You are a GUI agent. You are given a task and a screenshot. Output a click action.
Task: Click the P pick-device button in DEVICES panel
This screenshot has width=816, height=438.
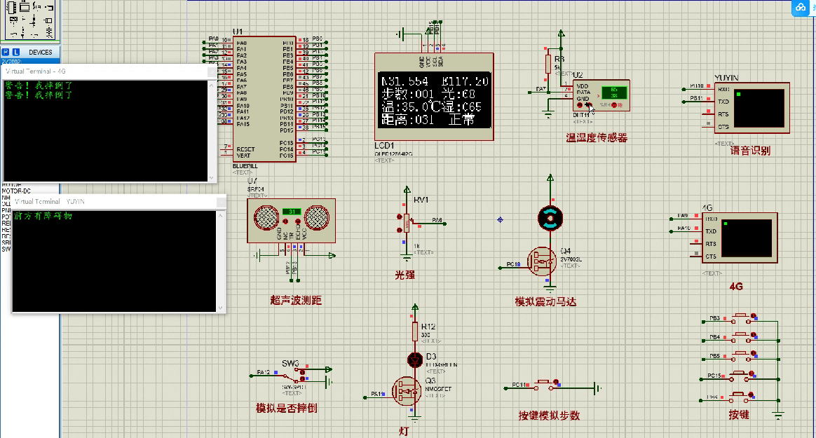click(5, 52)
